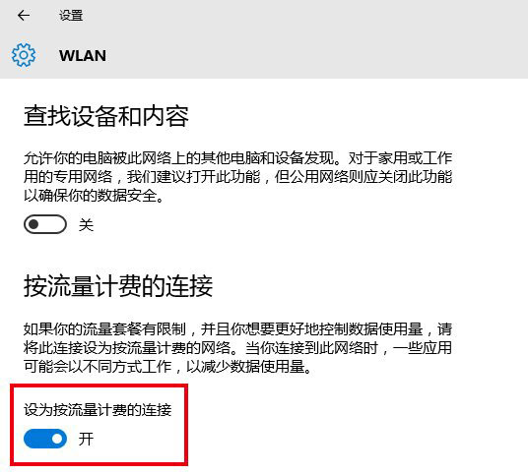
Task: Click the WLAN page title
Action: point(83,55)
